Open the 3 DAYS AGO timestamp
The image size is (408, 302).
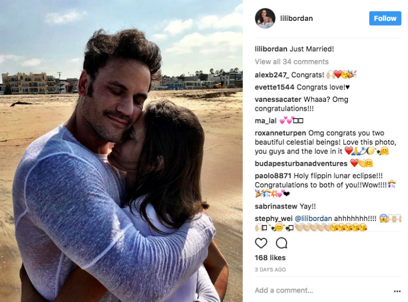coord(270,270)
